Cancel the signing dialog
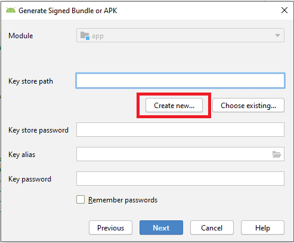The height and width of the screenshot is (243, 294). tap(212, 227)
